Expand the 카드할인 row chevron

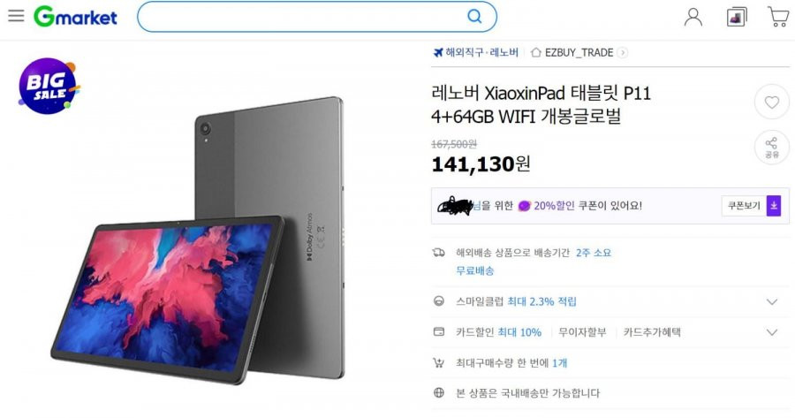(x=772, y=333)
